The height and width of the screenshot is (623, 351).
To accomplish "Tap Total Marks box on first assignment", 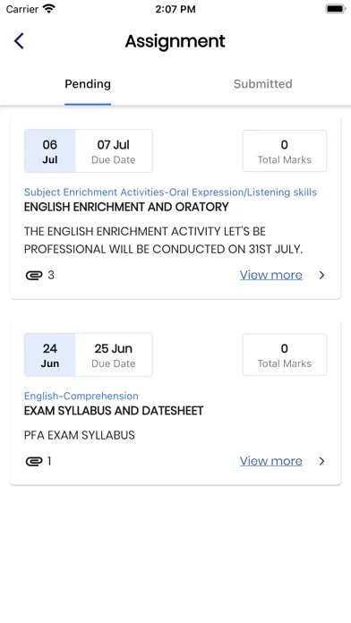I will coord(285,151).
